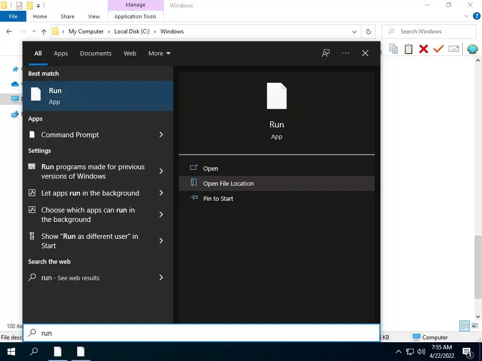The width and height of the screenshot is (482, 361).
Task: Open the three-dot options in search panel
Action: click(x=345, y=53)
